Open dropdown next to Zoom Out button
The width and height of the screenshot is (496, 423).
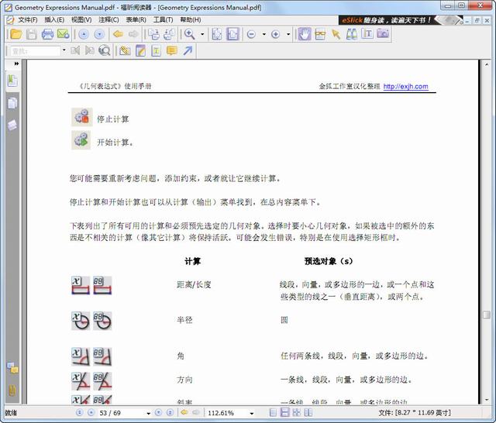click(263, 34)
